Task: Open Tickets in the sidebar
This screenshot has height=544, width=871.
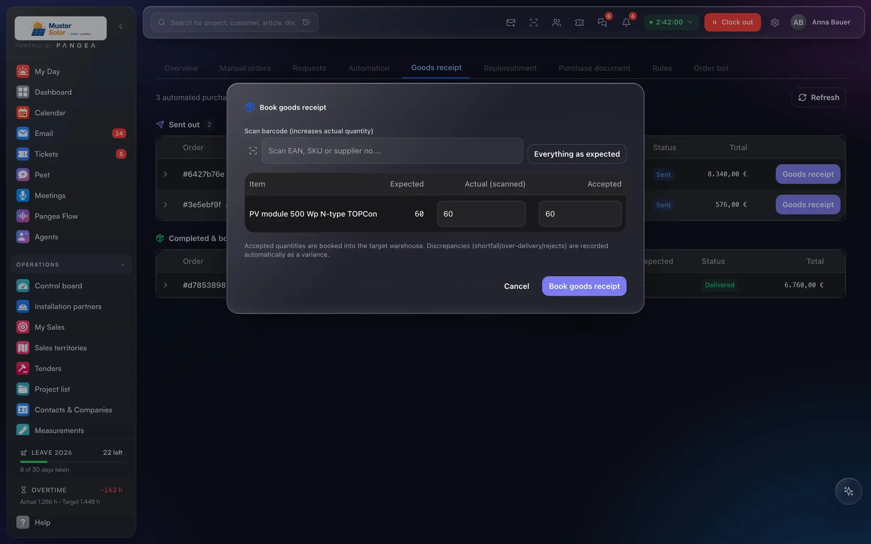Action: [x=71, y=154]
